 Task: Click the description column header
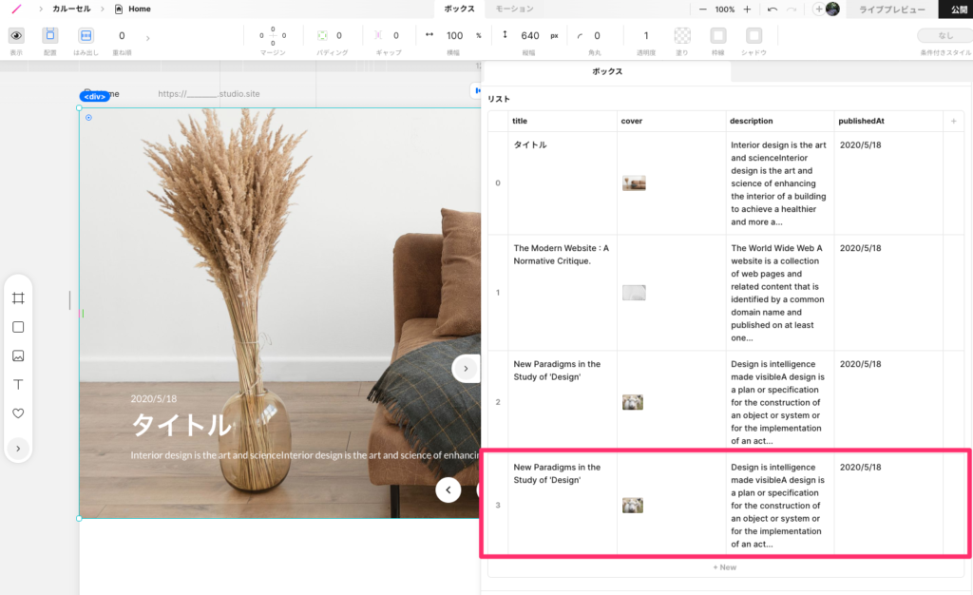click(779, 121)
